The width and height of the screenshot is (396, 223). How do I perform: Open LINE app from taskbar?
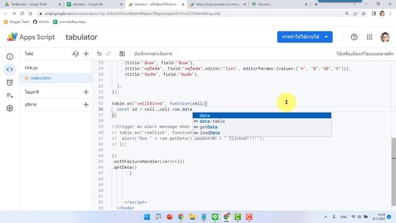(215, 217)
